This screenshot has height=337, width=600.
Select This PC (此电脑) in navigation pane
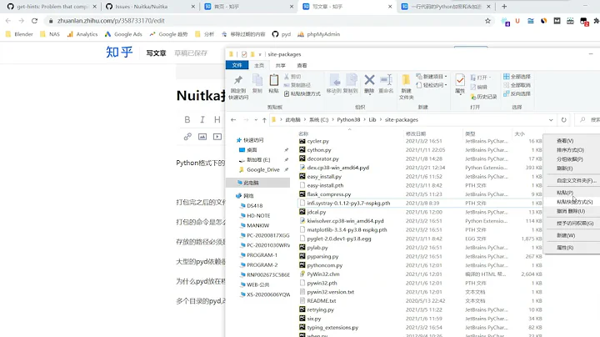pyautogui.click(x=251, y=183)
